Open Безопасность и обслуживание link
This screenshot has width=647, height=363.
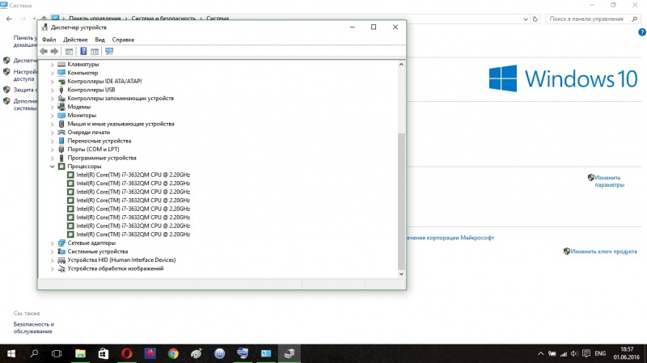tap(33, 327)
